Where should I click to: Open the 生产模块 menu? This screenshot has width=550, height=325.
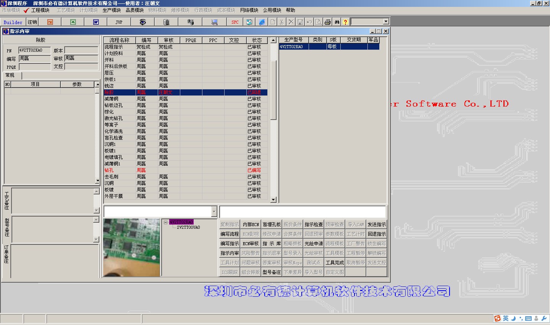(x=112, y=10)
